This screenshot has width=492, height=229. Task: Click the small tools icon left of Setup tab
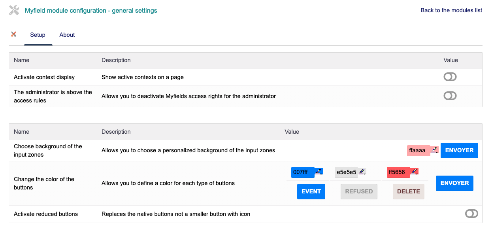pos(14,34)
